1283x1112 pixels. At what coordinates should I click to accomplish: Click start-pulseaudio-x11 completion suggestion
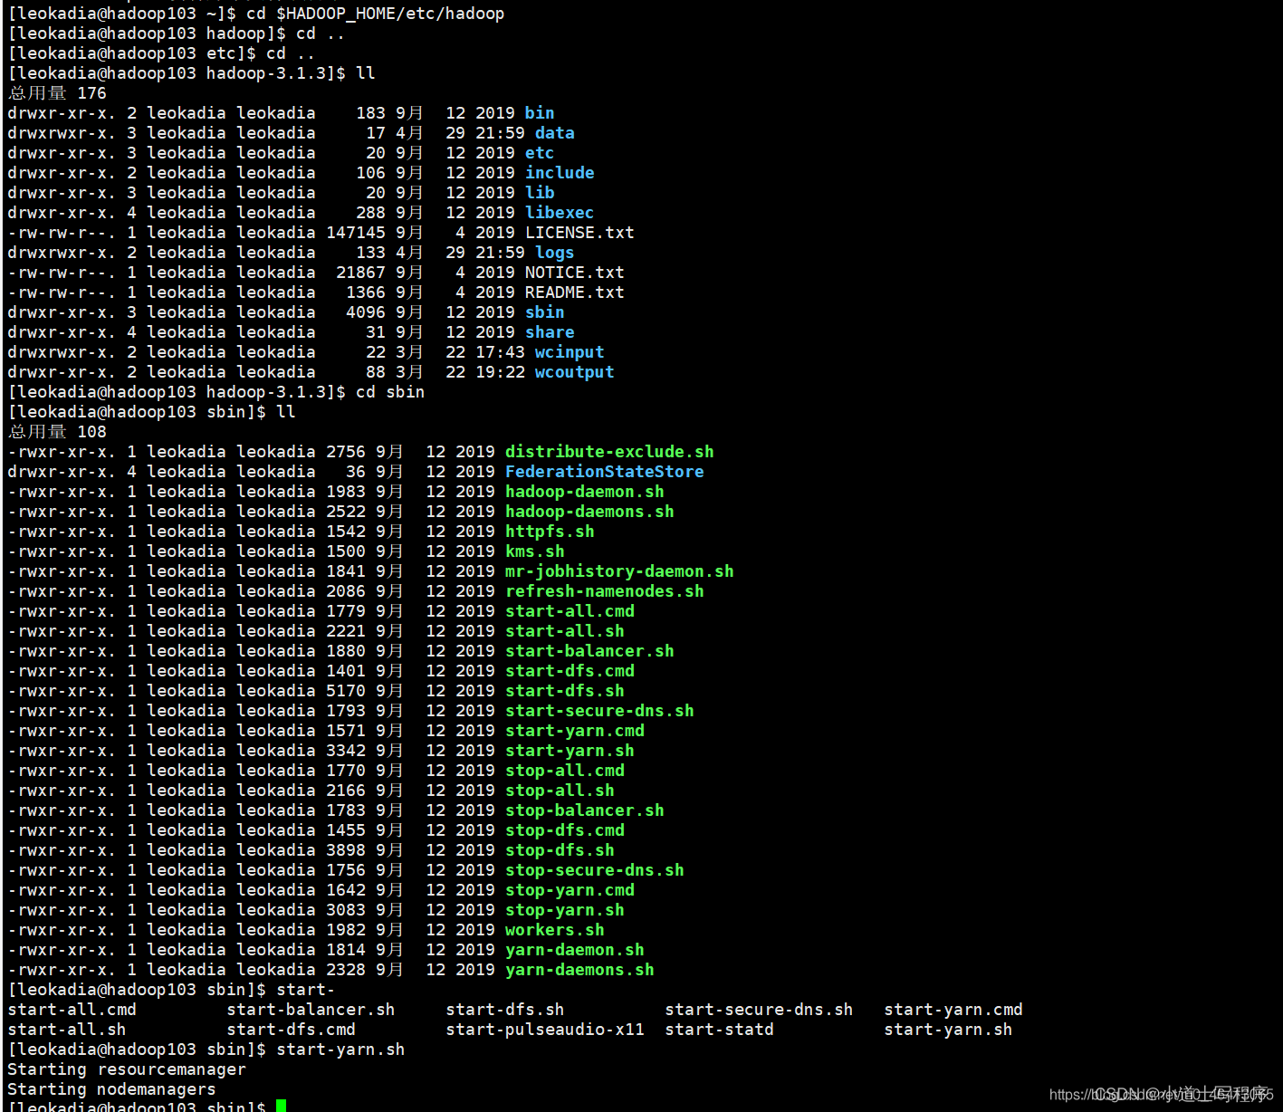[x=545, y=1030]
